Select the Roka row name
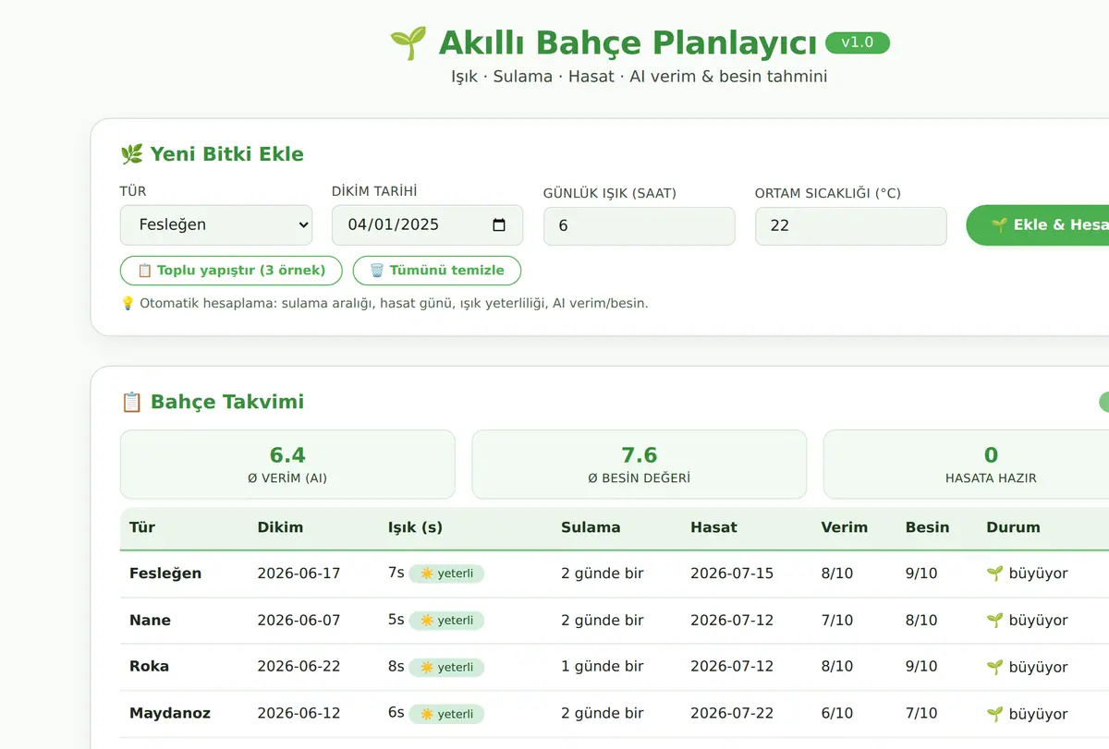This screenshot has height=749, width=1109. (x=149, y=666)
